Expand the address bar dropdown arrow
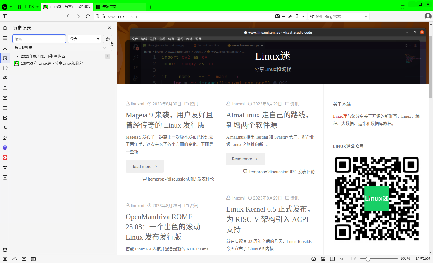The width and height of the screenshot is (433, 263). coord(303,16)
